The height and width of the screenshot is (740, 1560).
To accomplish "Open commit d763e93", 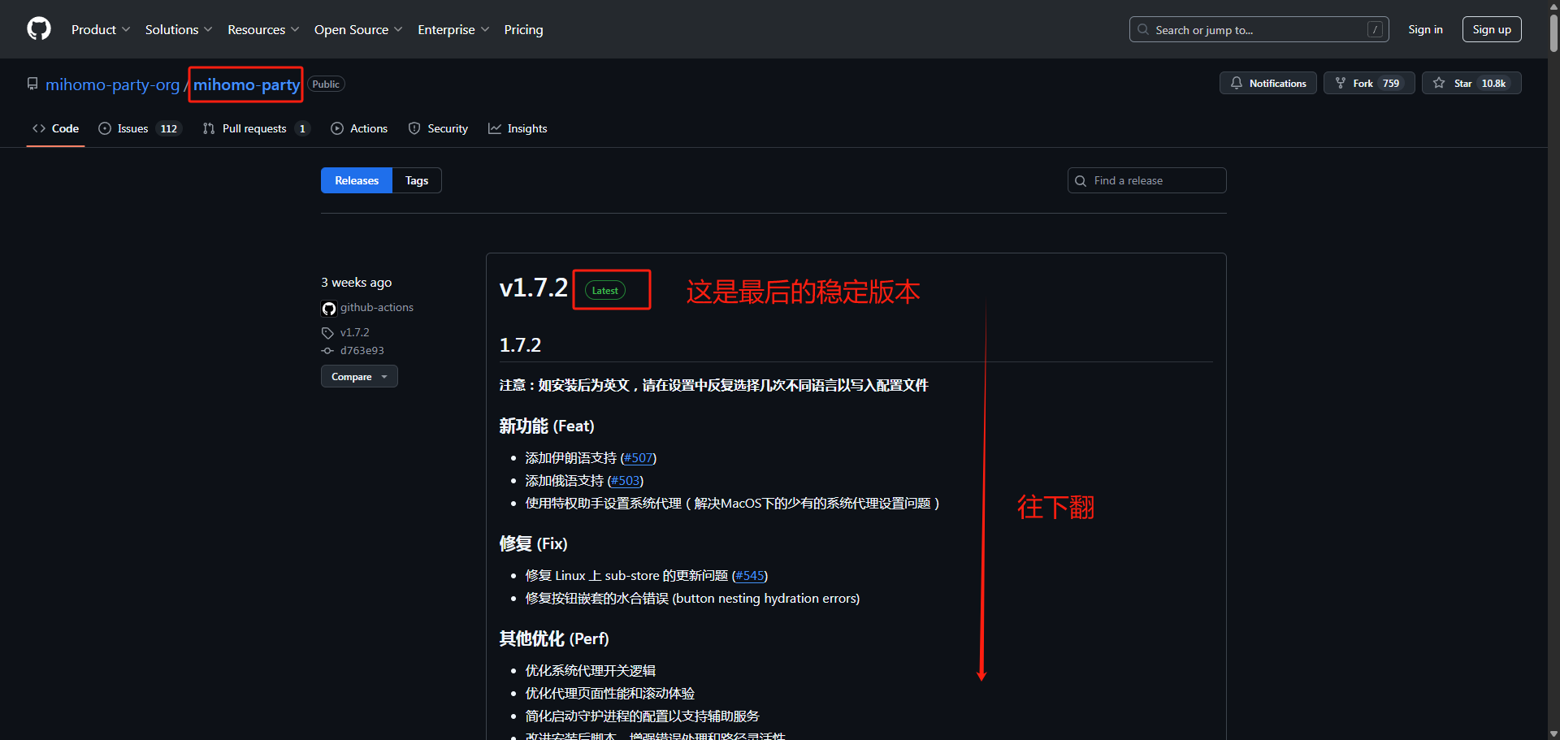I will [362, 351].
